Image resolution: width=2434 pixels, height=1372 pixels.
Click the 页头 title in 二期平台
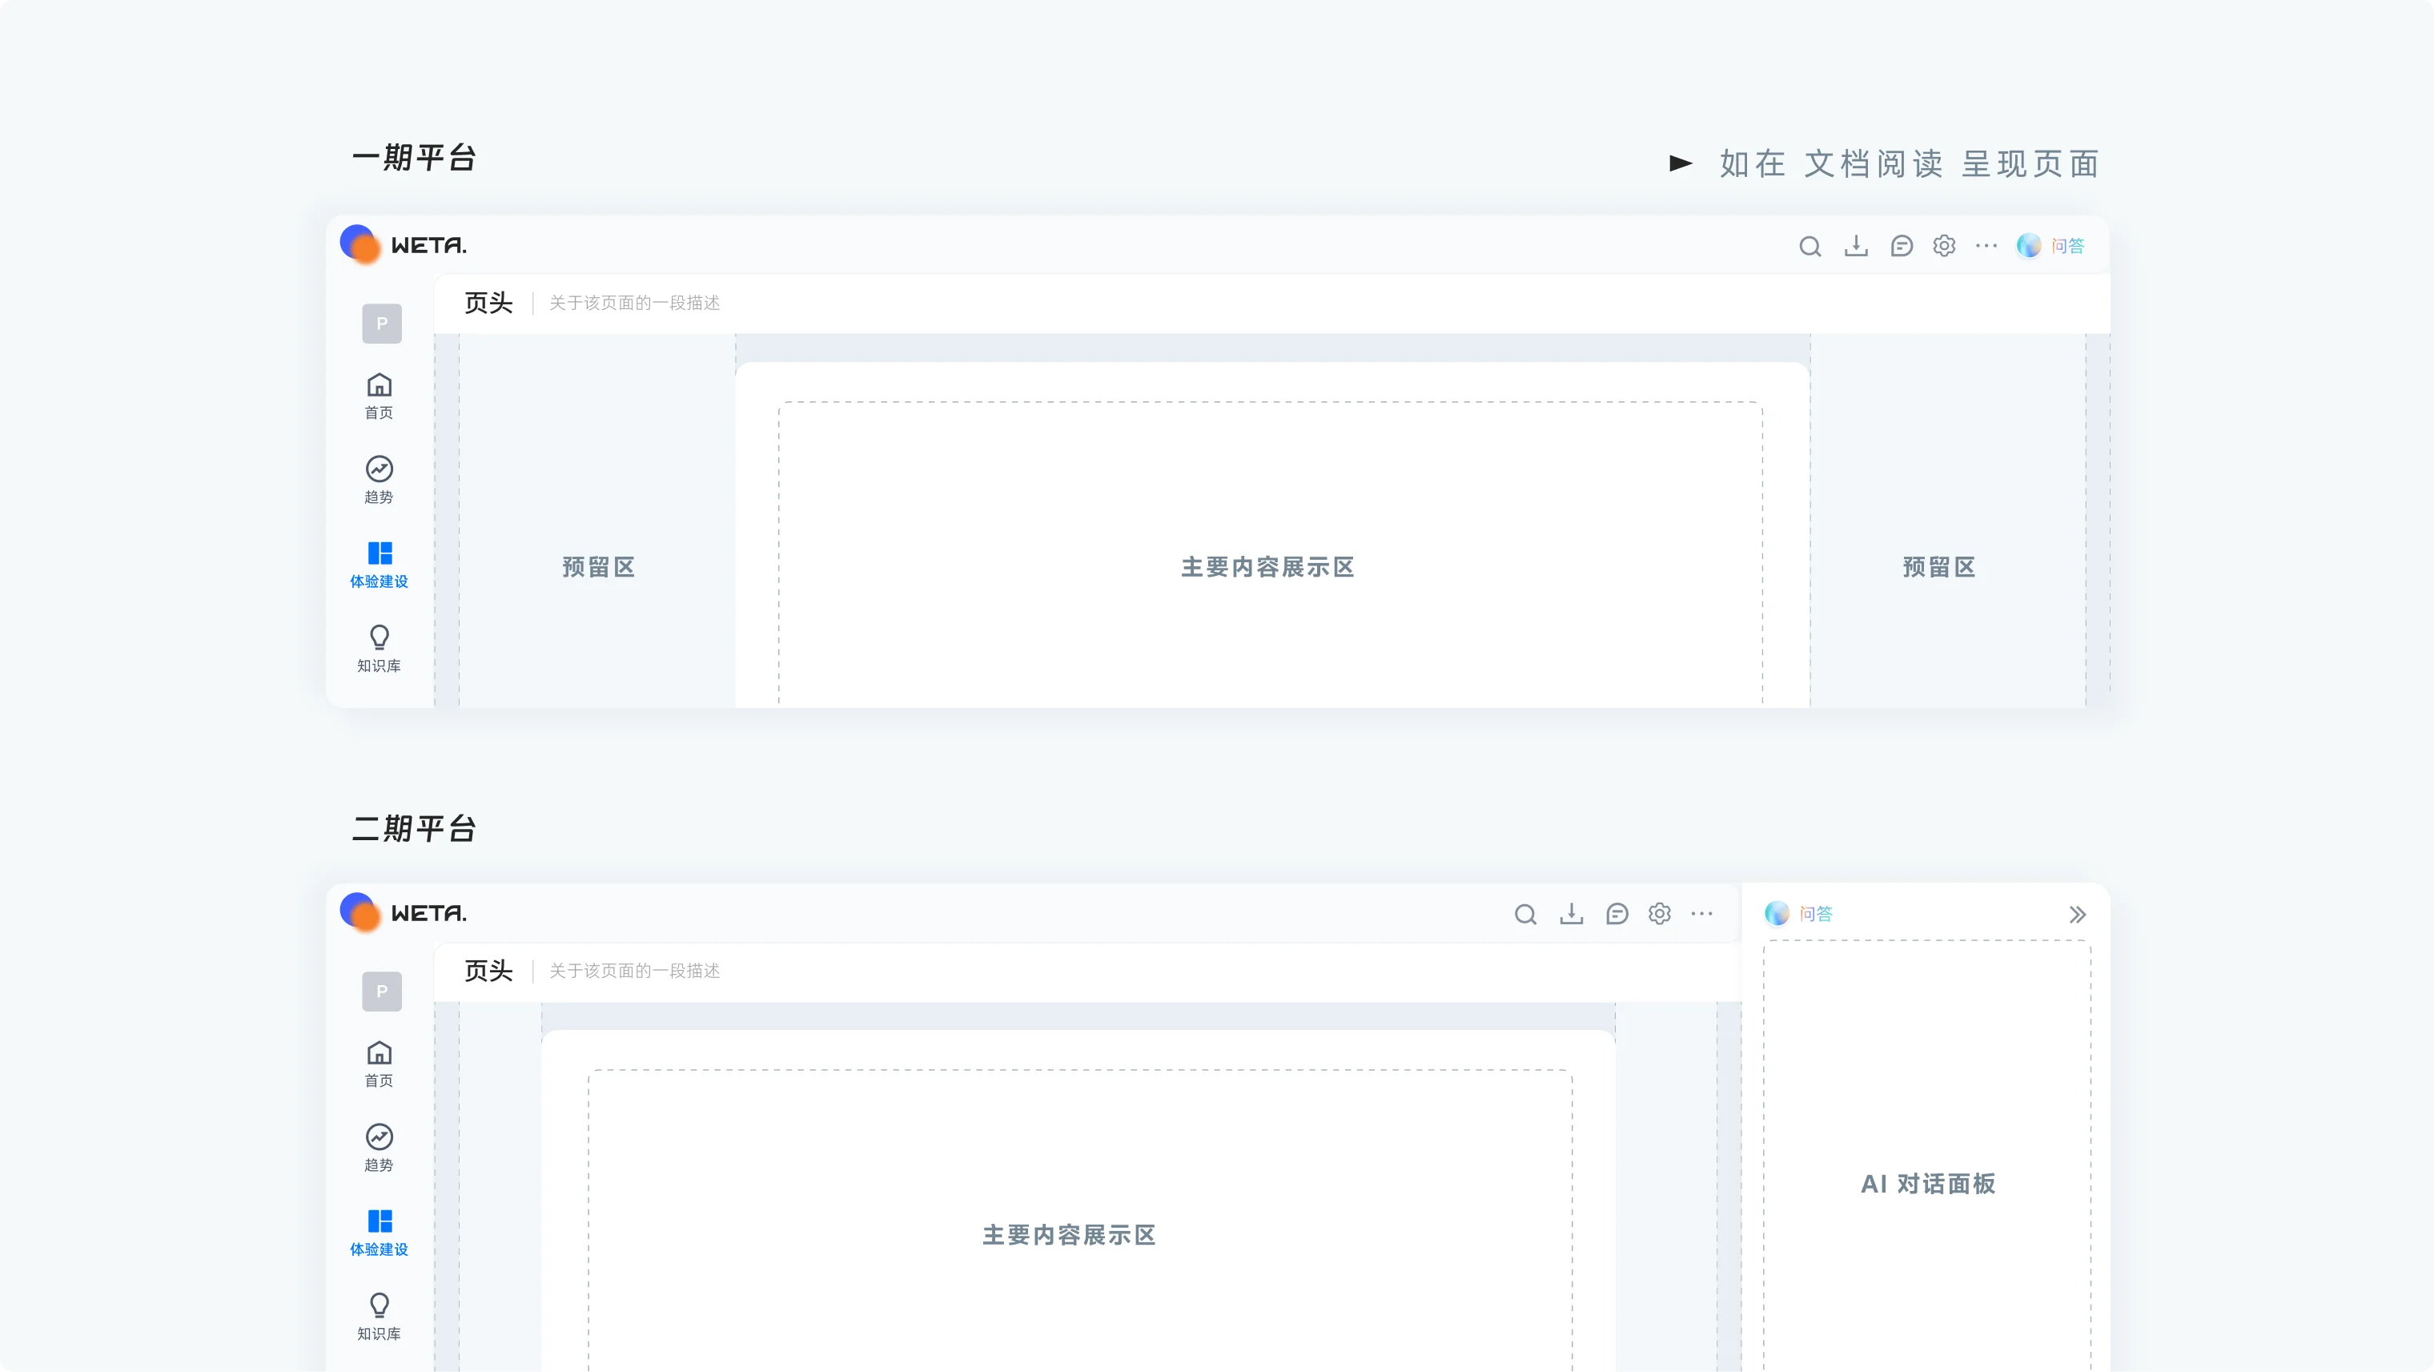coord(488,971)
